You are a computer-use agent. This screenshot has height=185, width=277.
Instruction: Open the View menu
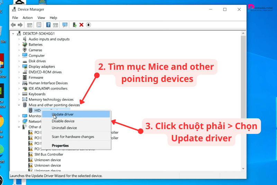[41, 18]
